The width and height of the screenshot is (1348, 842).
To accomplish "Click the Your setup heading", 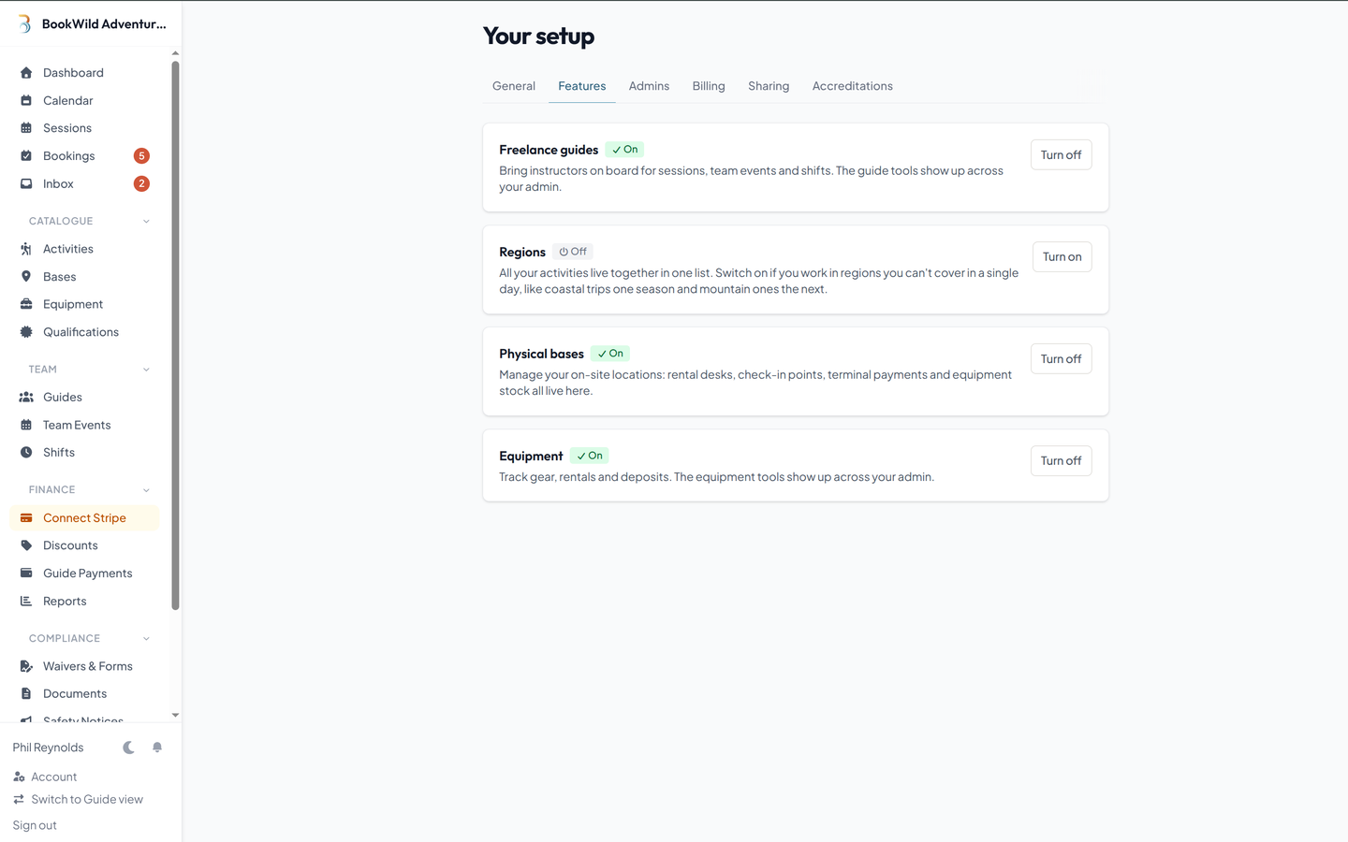I will pos(539,36).
